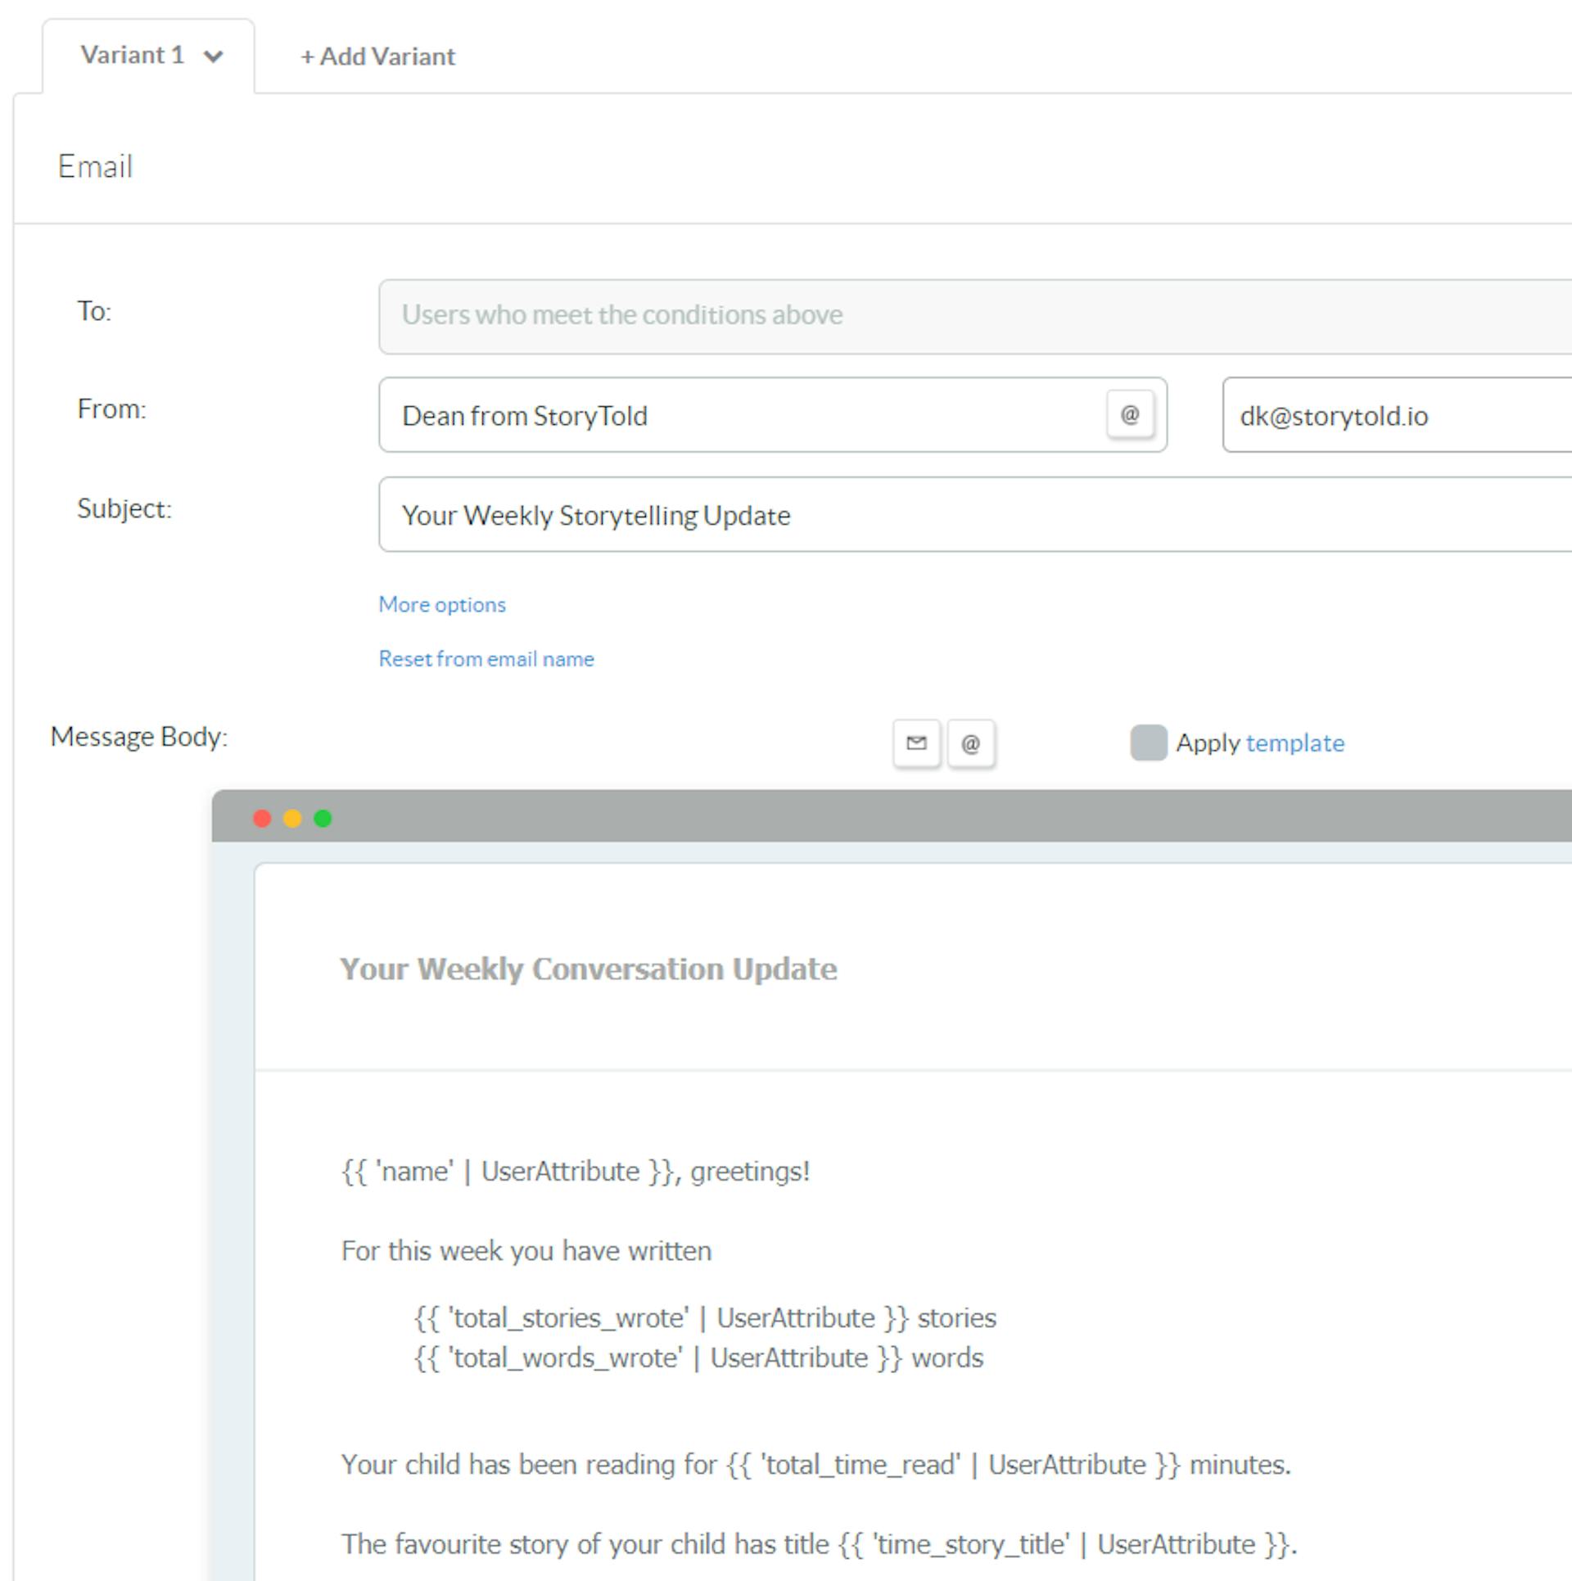
Task: Click the total_time_read sentence
Action: point(815,1465)
